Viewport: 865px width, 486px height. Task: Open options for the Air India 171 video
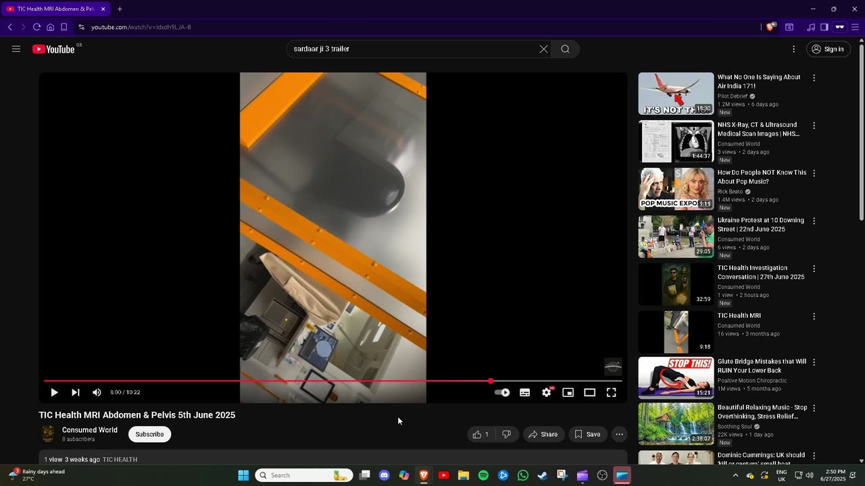coord(814,78)
